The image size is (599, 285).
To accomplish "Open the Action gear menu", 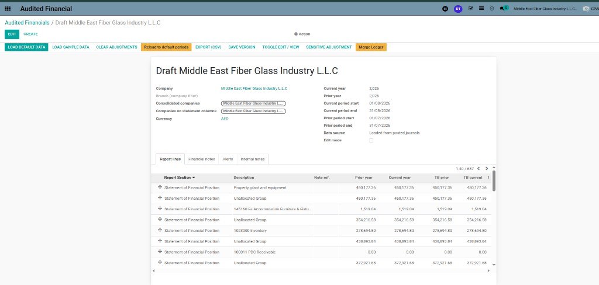I will (302, 34).
